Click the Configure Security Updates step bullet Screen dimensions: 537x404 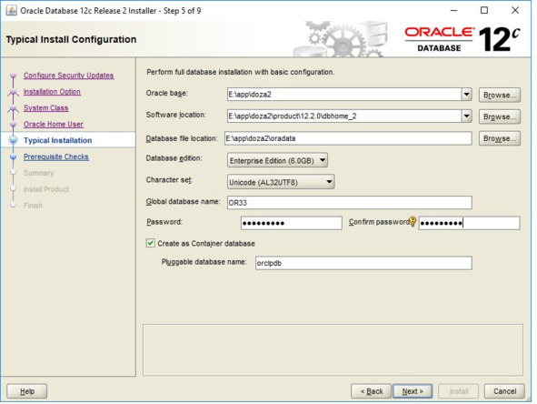point(14,76)
